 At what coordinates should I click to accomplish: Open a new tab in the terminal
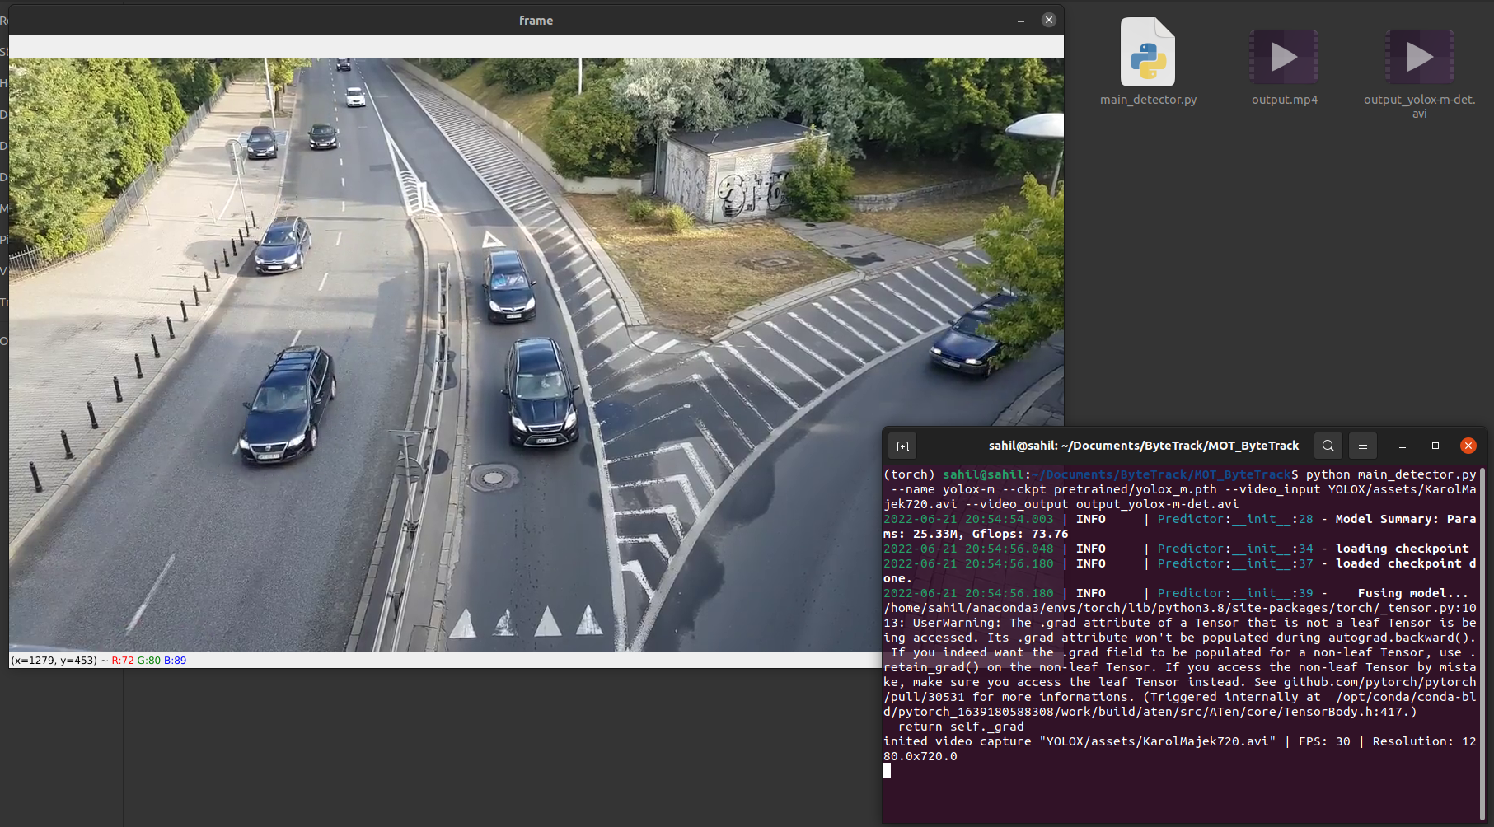(x=902, y=446)
